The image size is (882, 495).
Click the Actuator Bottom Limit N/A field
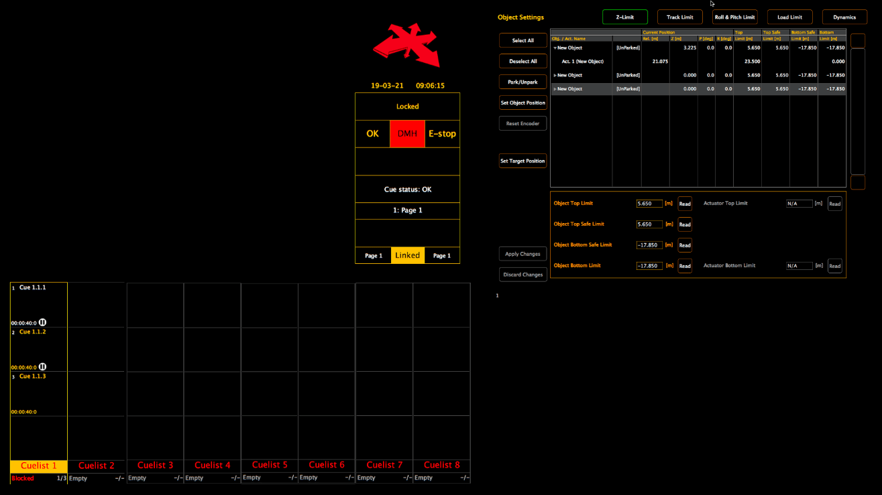click(800, 266)
